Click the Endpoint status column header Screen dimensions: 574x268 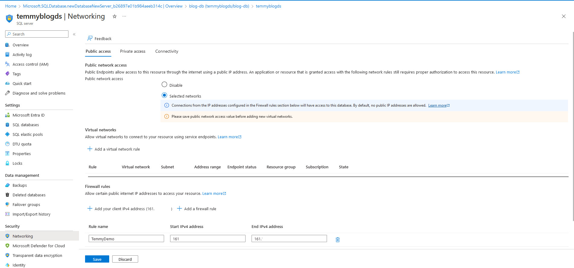[242, 167]
